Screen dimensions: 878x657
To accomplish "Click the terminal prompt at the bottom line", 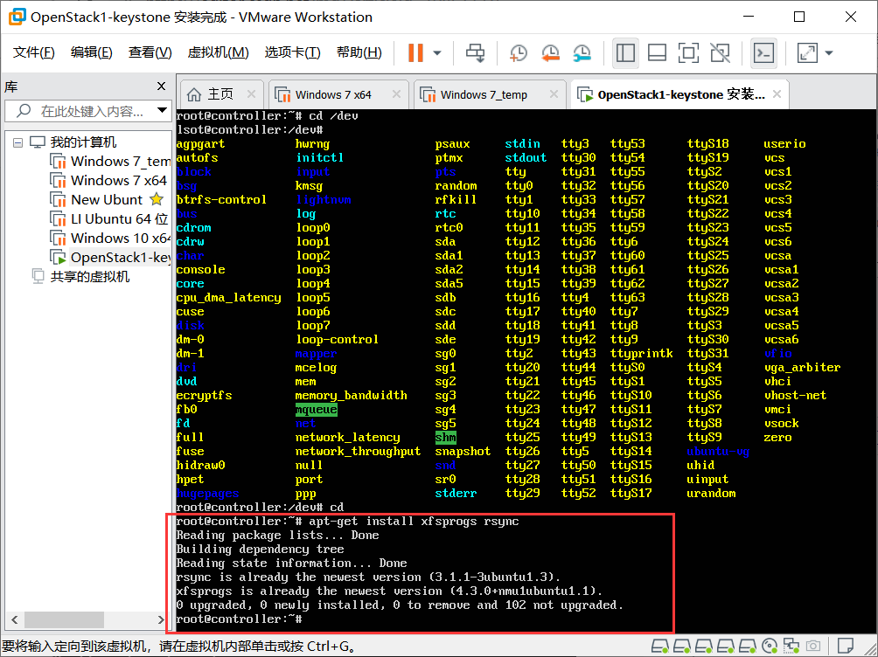I will point(239,619).
